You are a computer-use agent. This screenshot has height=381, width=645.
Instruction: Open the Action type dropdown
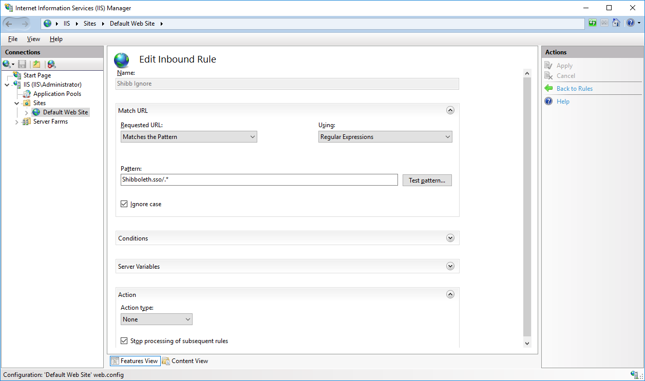[x=156, y=319]
